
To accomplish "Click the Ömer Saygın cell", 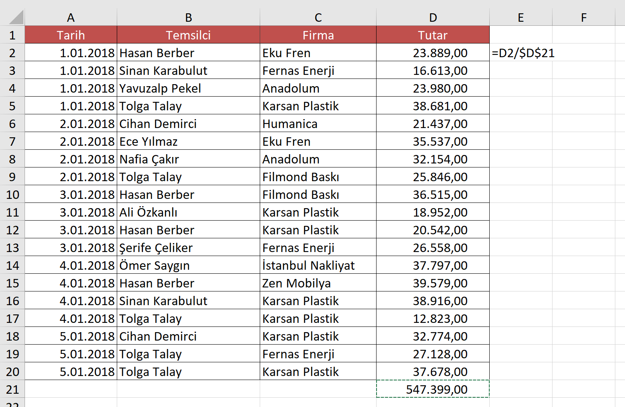I will tap(188, 265).
